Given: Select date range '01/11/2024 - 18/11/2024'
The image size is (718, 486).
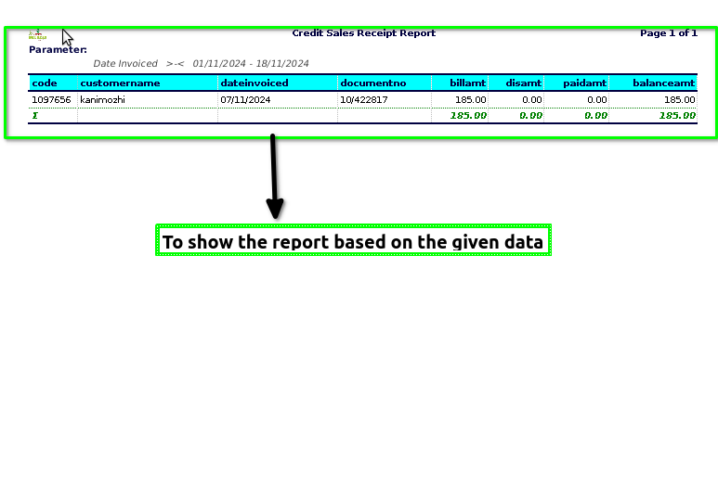Looking at the screenshot, I should (251, 64).
